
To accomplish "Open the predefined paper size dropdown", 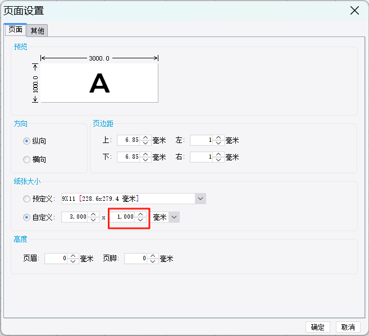I will point(201,199).
